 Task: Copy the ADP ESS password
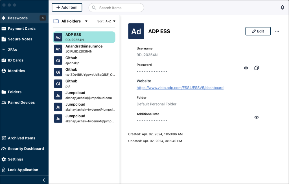[256, 68]
